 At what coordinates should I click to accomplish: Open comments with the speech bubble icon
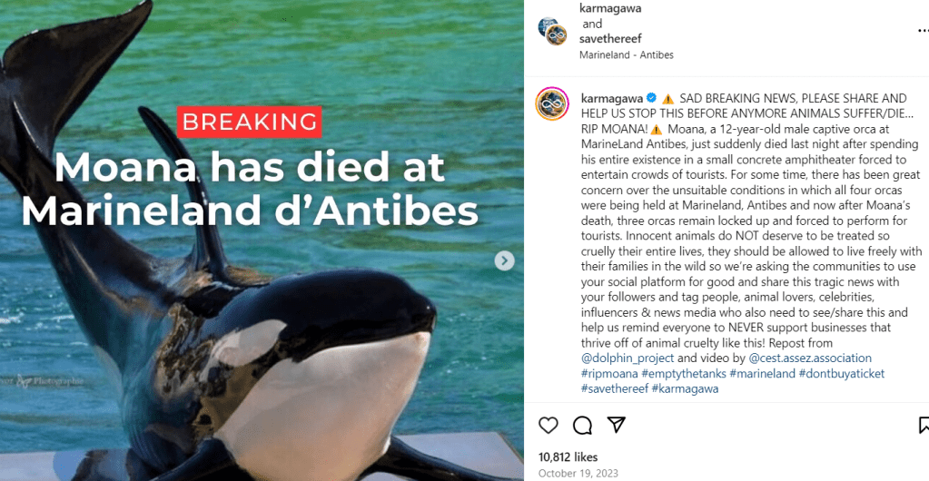582,425
